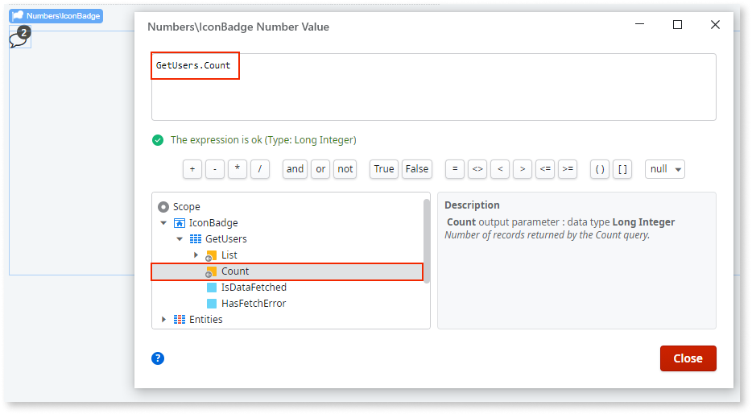Collapse the GetUsers tree node
752x414 pixels.
pyautogui.click(x=180, y=239)
